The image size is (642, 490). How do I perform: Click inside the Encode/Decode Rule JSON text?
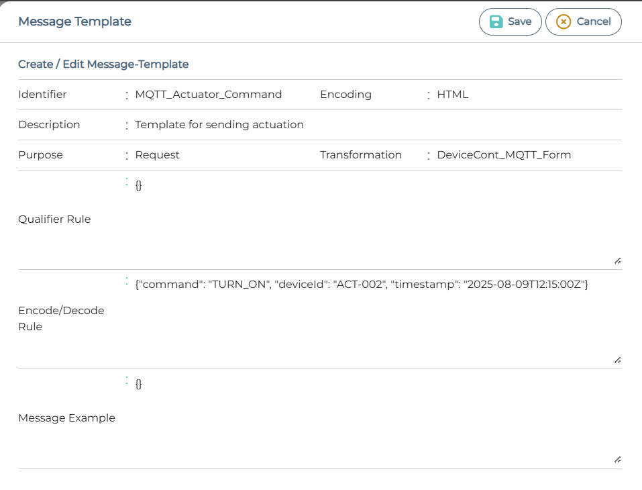point(361,285)
